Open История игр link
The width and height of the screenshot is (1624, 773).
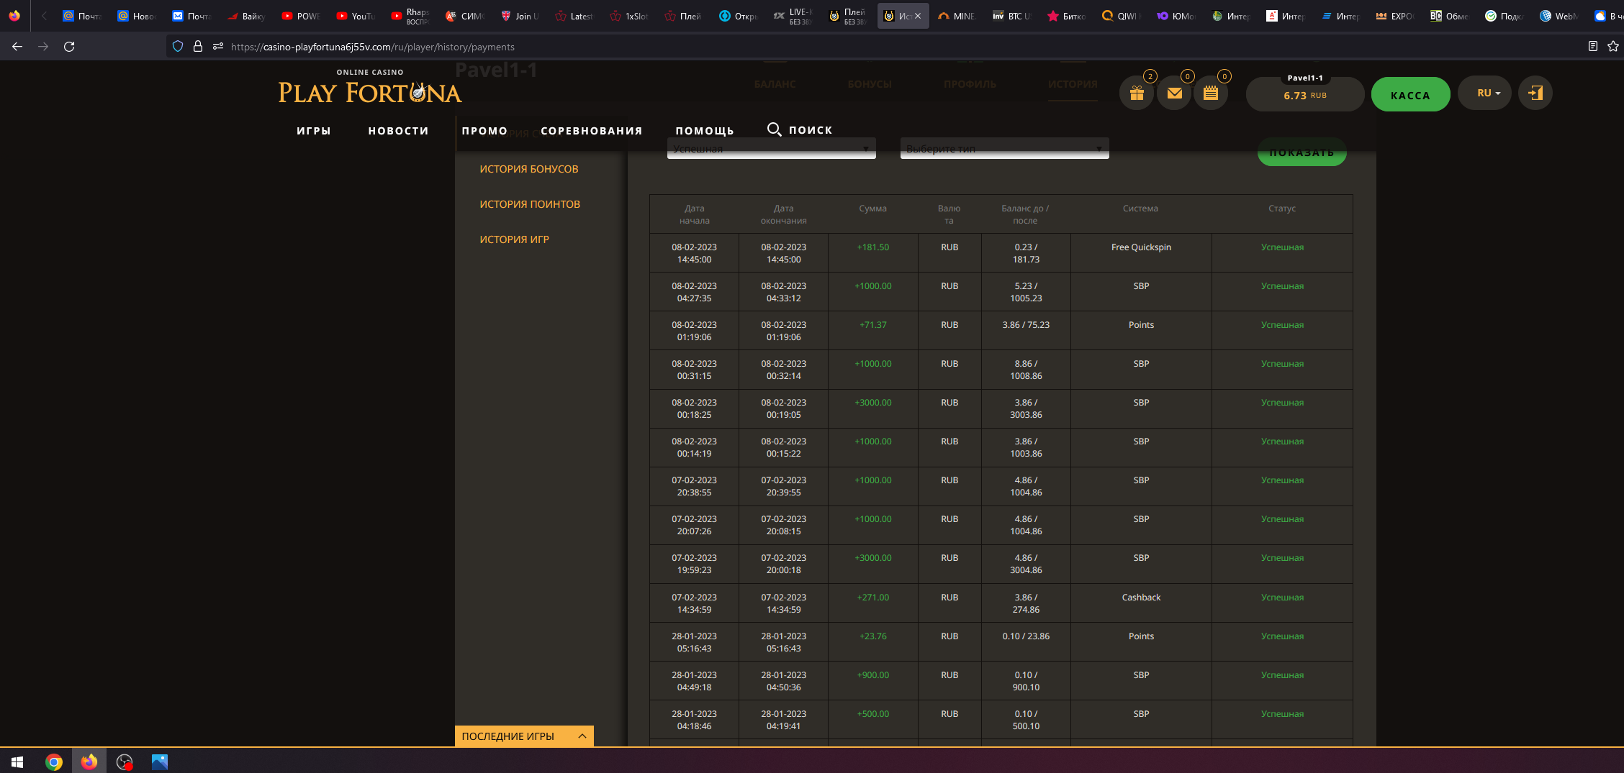coord(514,239)
